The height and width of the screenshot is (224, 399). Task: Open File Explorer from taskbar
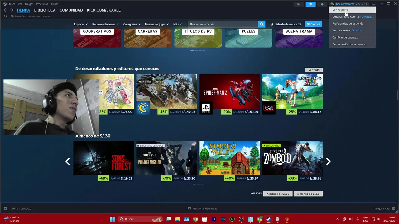(x=177, y=219)
